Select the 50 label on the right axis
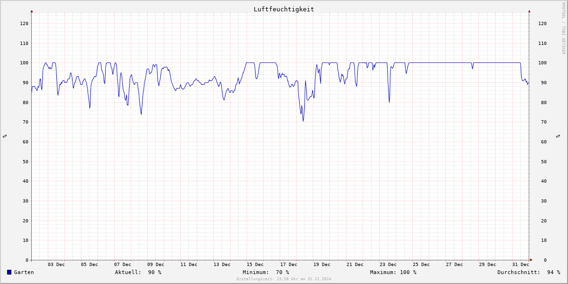The width and height of the screenshot is (568, 284). (544, 161)
